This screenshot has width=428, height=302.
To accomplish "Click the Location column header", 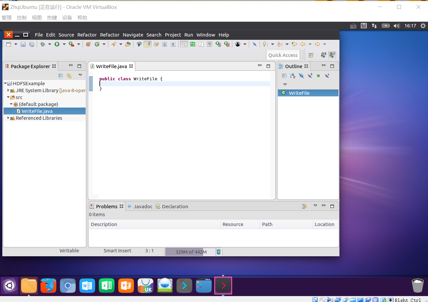I will (x=326, y=224).
